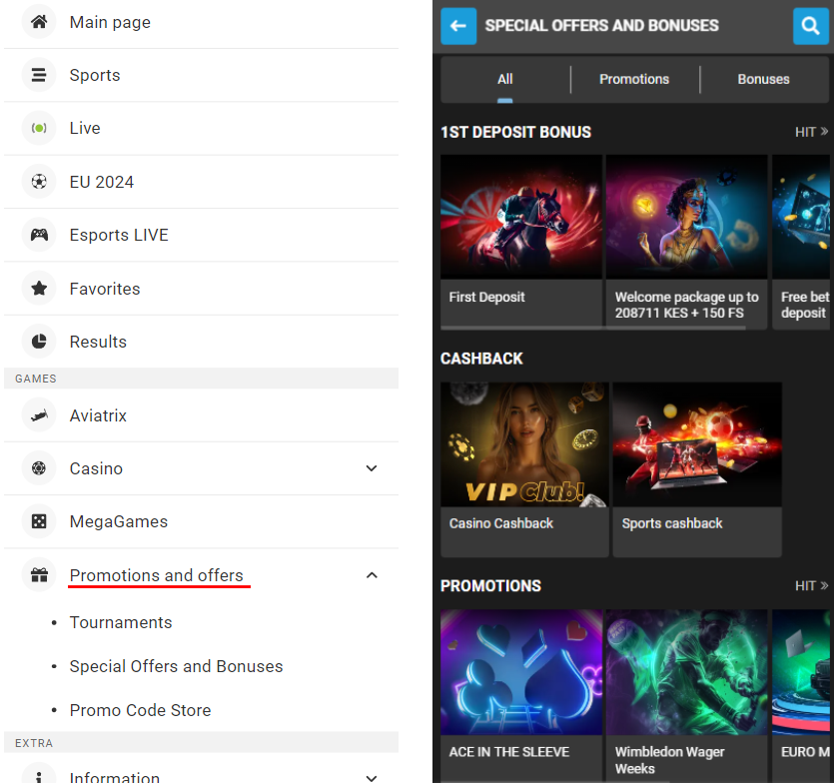Open search with the magnifier icon
Viewport: 834px width, 783px height.
(x=808, y=26)
